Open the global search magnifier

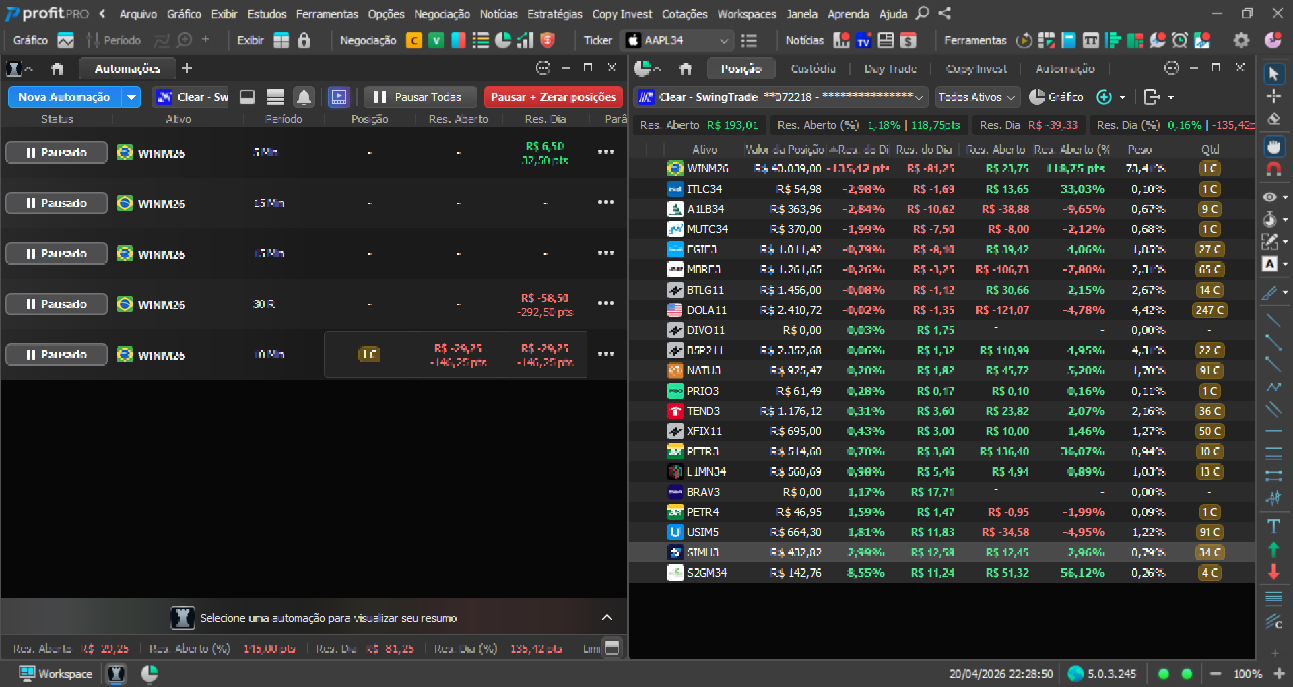923,13
